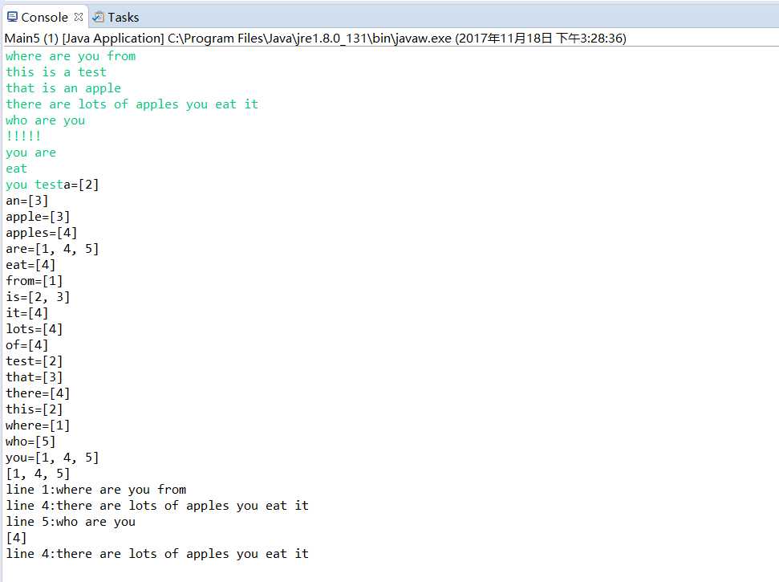Click input line 'where are you from'
Image resolution: width=779 pixels, height=582 pixels.
click(71, 56)
